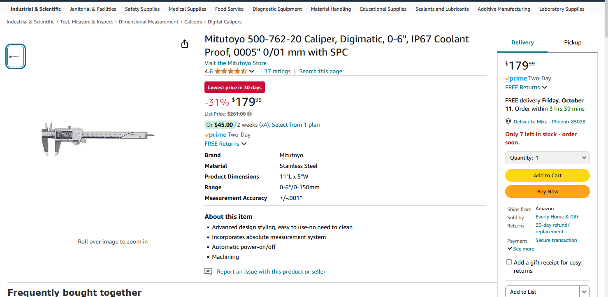The width and height of the screenshot is (608, 297).
Task: Expand FREE Returns in buy box
Action: pos(526,87)
